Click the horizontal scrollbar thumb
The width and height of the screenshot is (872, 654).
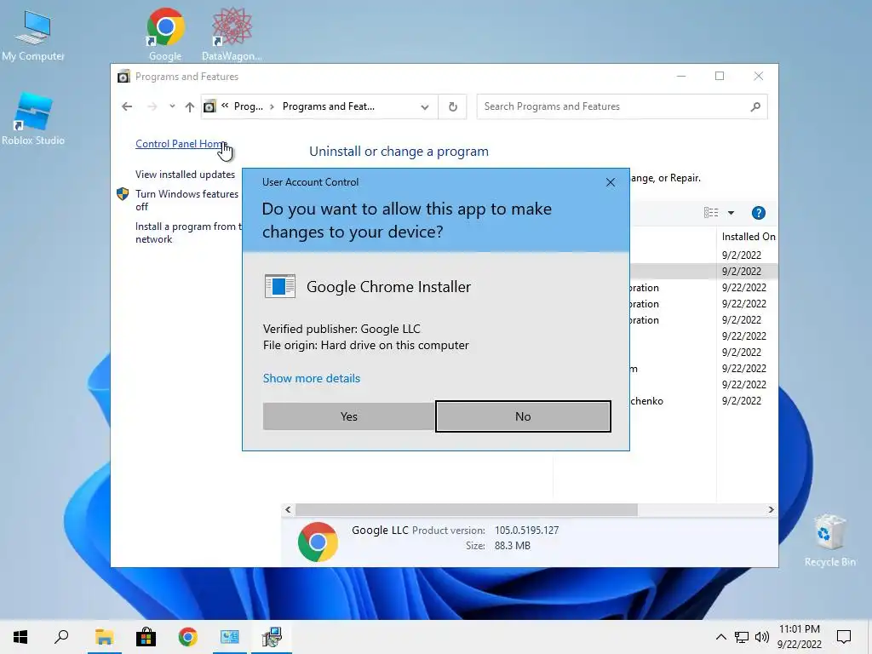point(466,509)
